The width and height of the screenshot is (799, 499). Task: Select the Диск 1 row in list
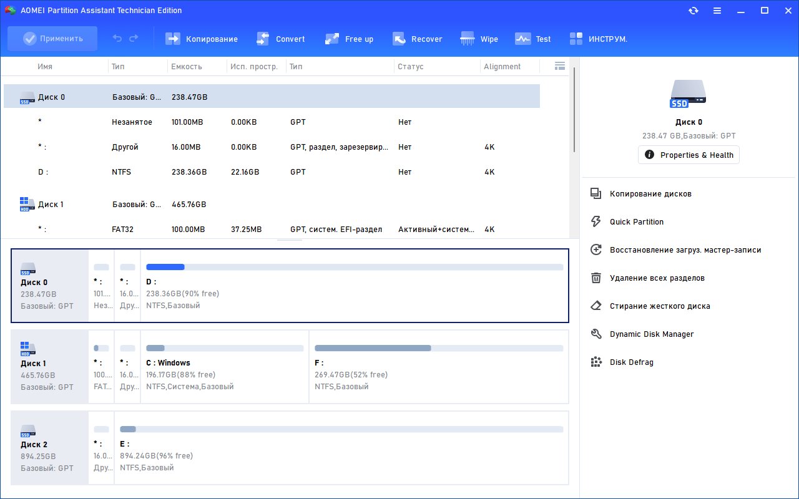tap(272, 204)
